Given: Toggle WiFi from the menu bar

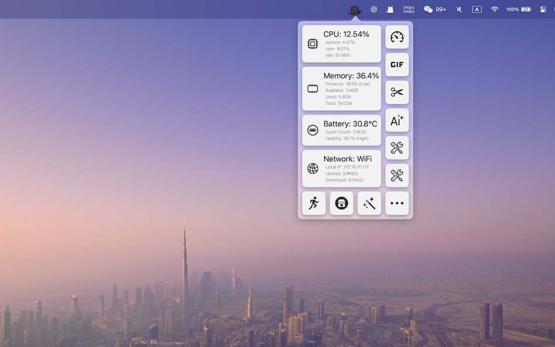Looking at the screenshot, I should [494, 9].
